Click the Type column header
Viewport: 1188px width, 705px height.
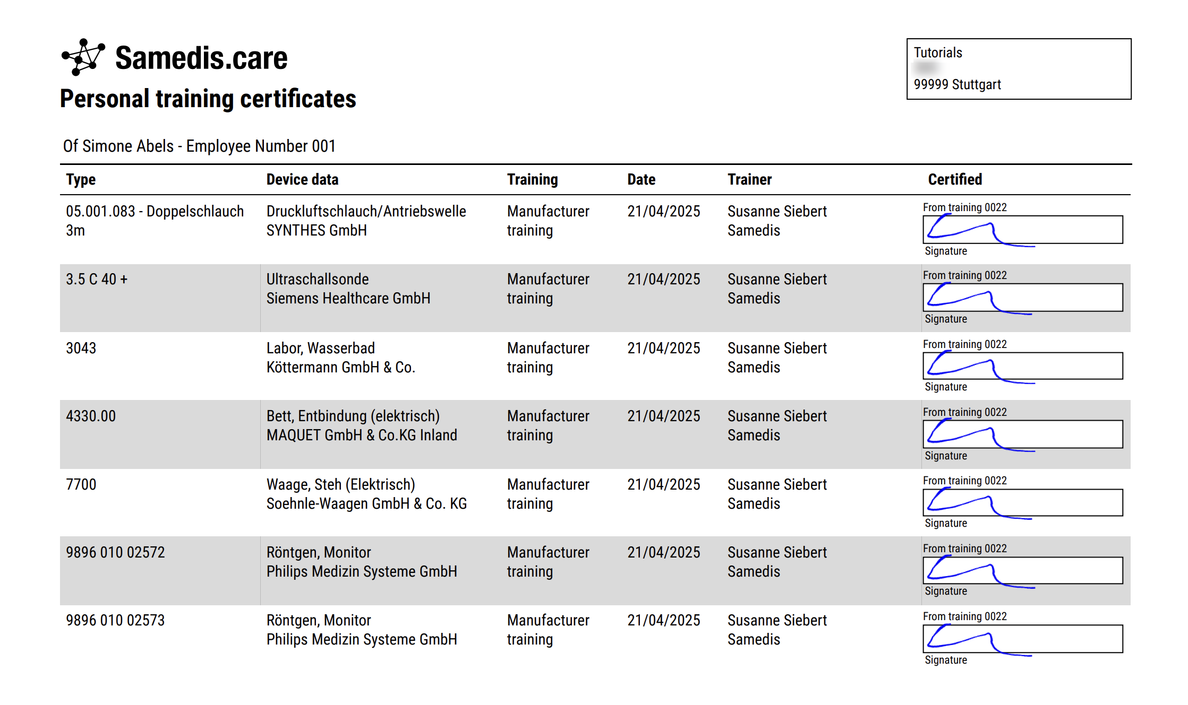click(x=81, y=179)
